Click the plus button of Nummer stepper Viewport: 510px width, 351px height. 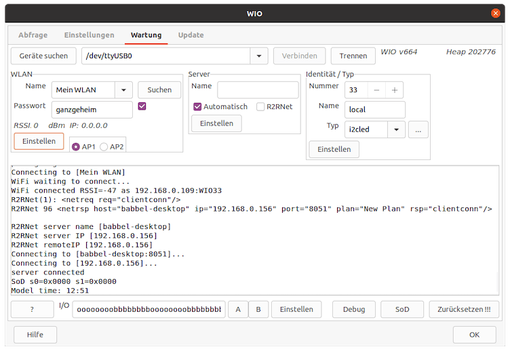click(x=394, y=90)
